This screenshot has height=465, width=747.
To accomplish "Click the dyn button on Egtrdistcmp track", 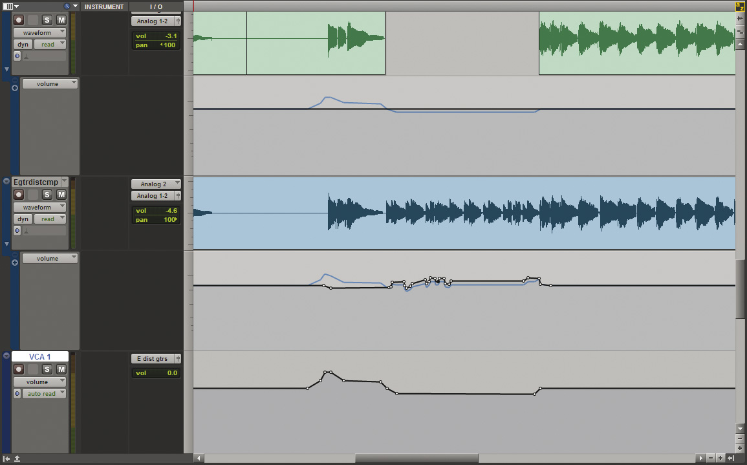I will [23, 219].
